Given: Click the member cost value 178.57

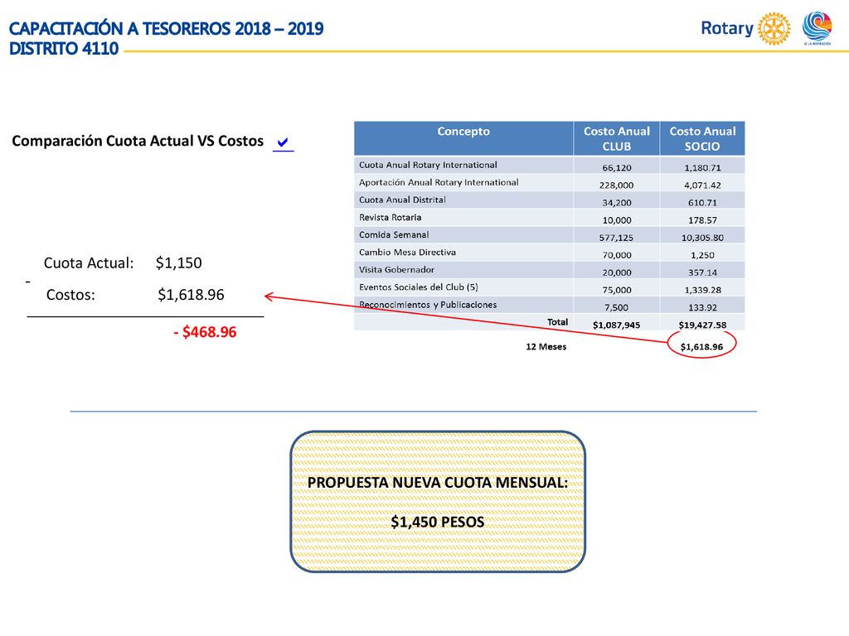Looking at the screenshot, I should [702, 220].
